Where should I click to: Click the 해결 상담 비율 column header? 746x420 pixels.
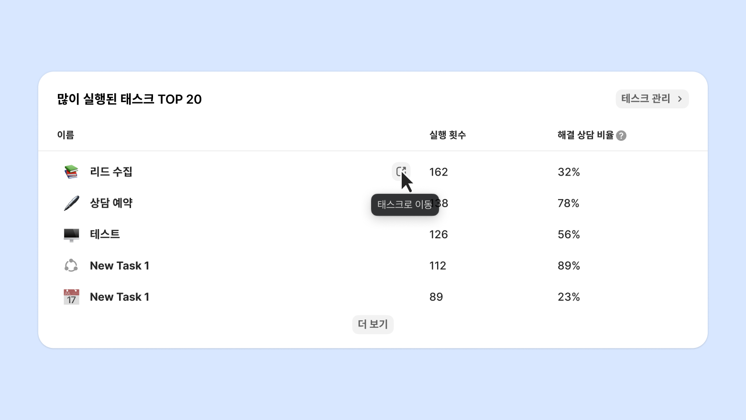[x=585, y=135]
